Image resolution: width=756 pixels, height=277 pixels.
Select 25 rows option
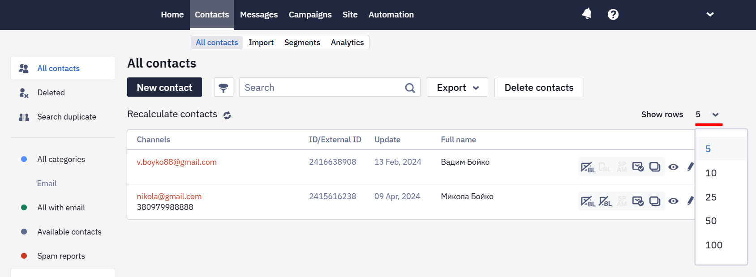[x=721, y=197]
